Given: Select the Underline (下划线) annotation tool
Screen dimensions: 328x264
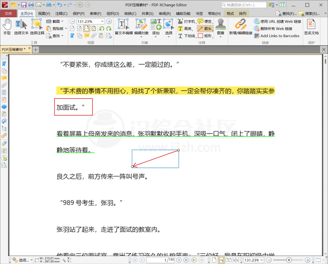Looking at the screenshot, I should [x=187, y=36].
